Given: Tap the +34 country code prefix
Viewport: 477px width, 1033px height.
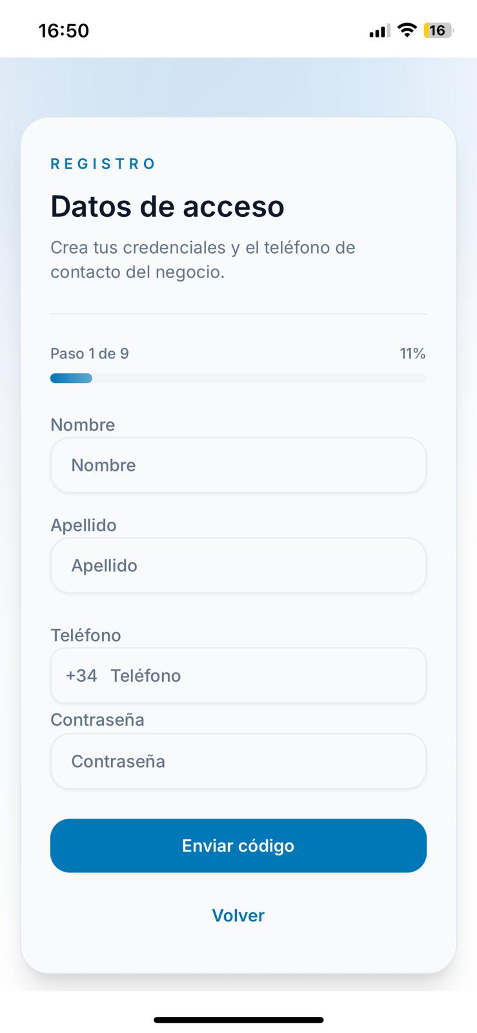Looking at the screenshot, I should [x=81, y=675].
